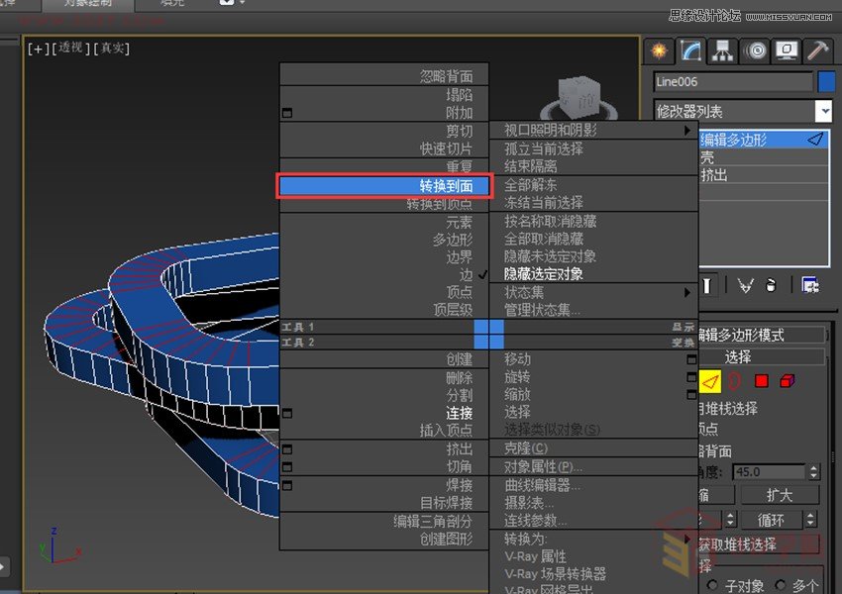Choose V-Ray 场景转换器 in quad menu

[594, 574]
